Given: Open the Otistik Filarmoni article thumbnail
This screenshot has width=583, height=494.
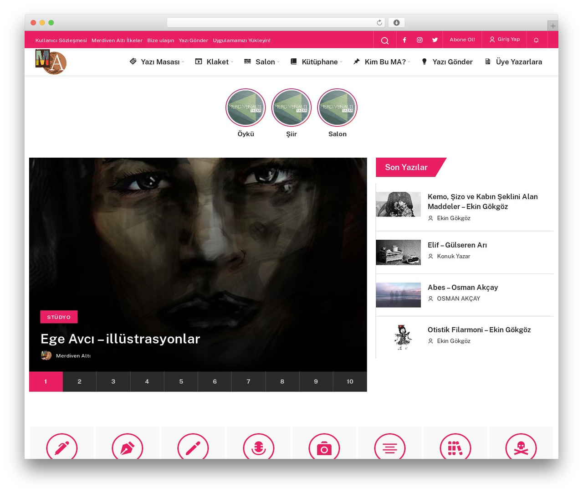Looking at the screenshot, I should coord(398,337).
